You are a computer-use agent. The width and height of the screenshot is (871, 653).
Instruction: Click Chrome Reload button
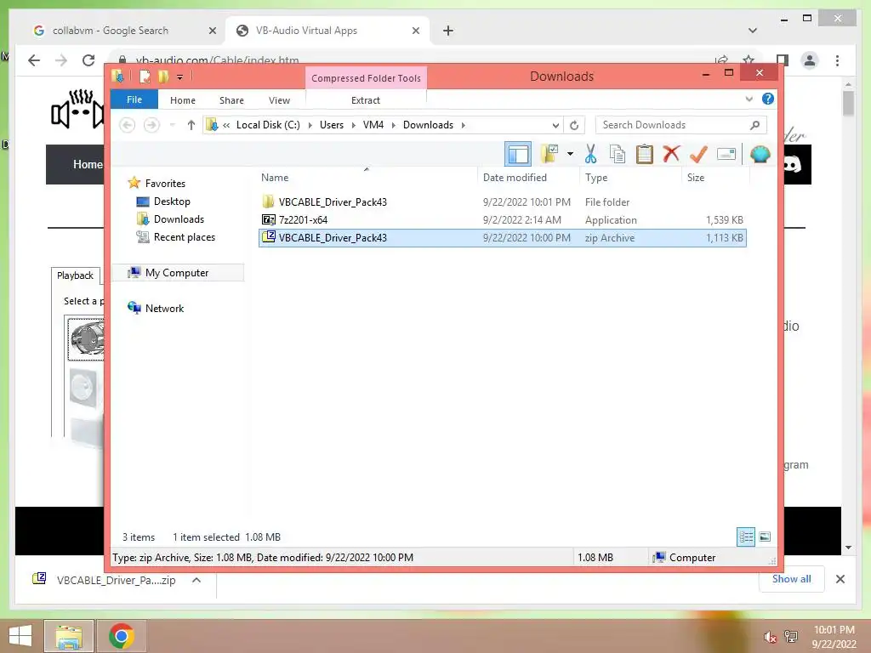coord(88,60)
